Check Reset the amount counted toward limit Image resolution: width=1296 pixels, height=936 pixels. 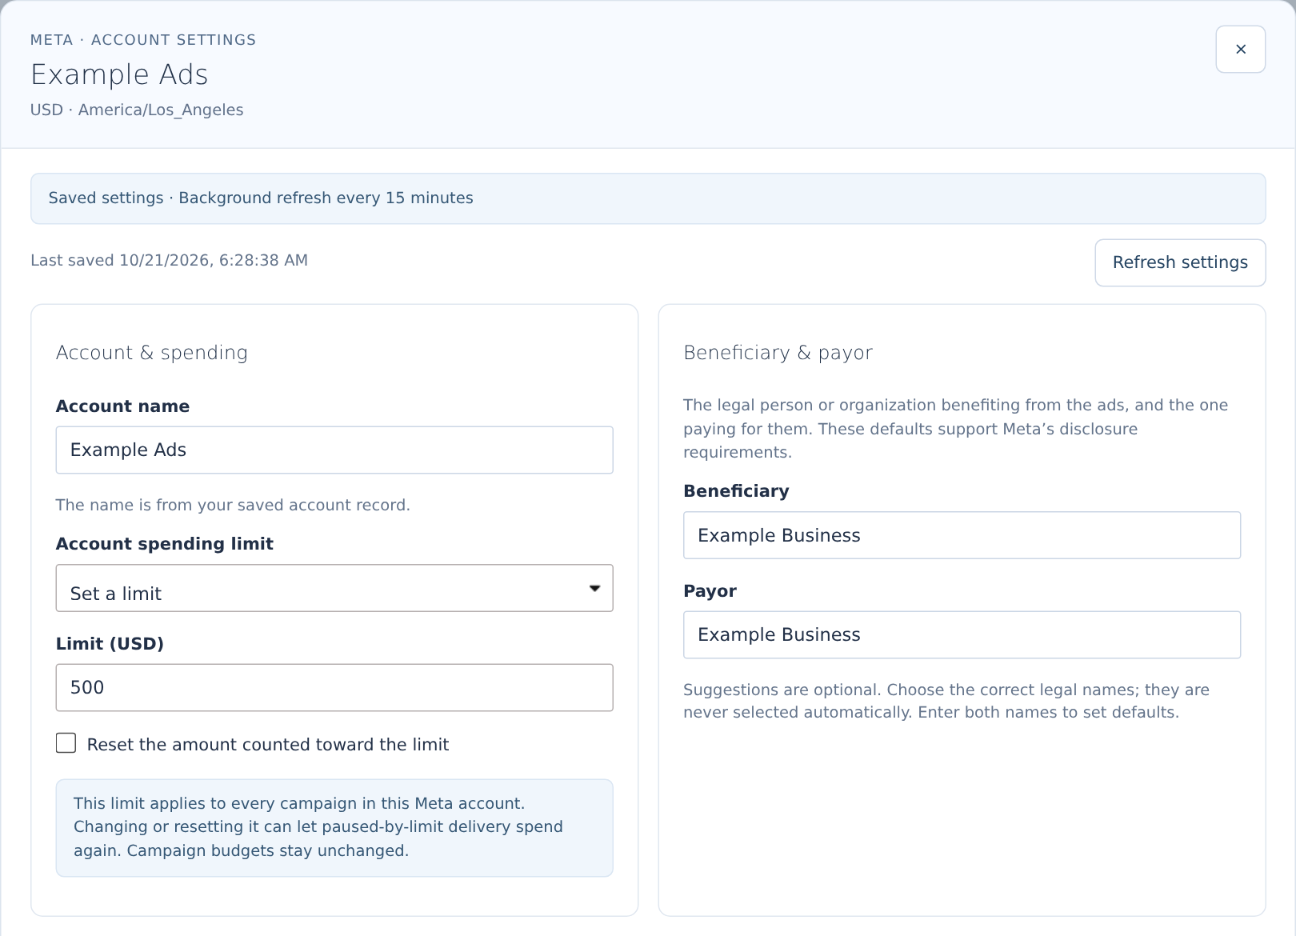tap(66, 743)
